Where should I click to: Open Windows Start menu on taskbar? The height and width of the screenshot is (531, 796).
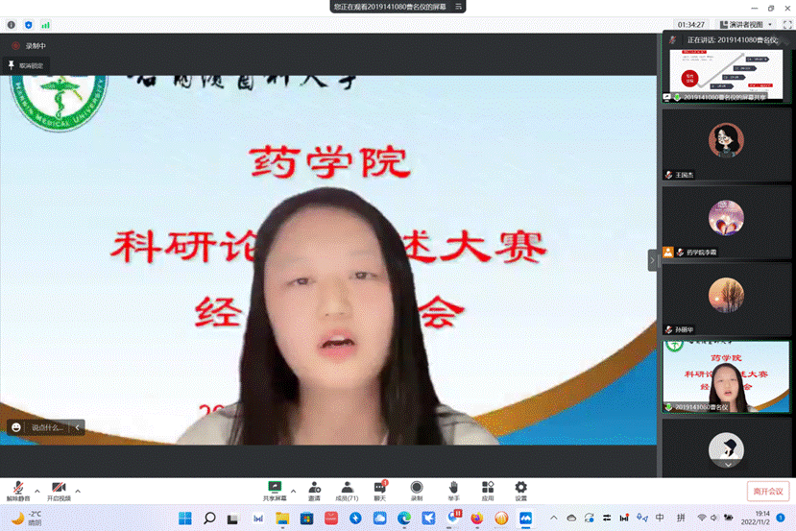coord(185,519)
